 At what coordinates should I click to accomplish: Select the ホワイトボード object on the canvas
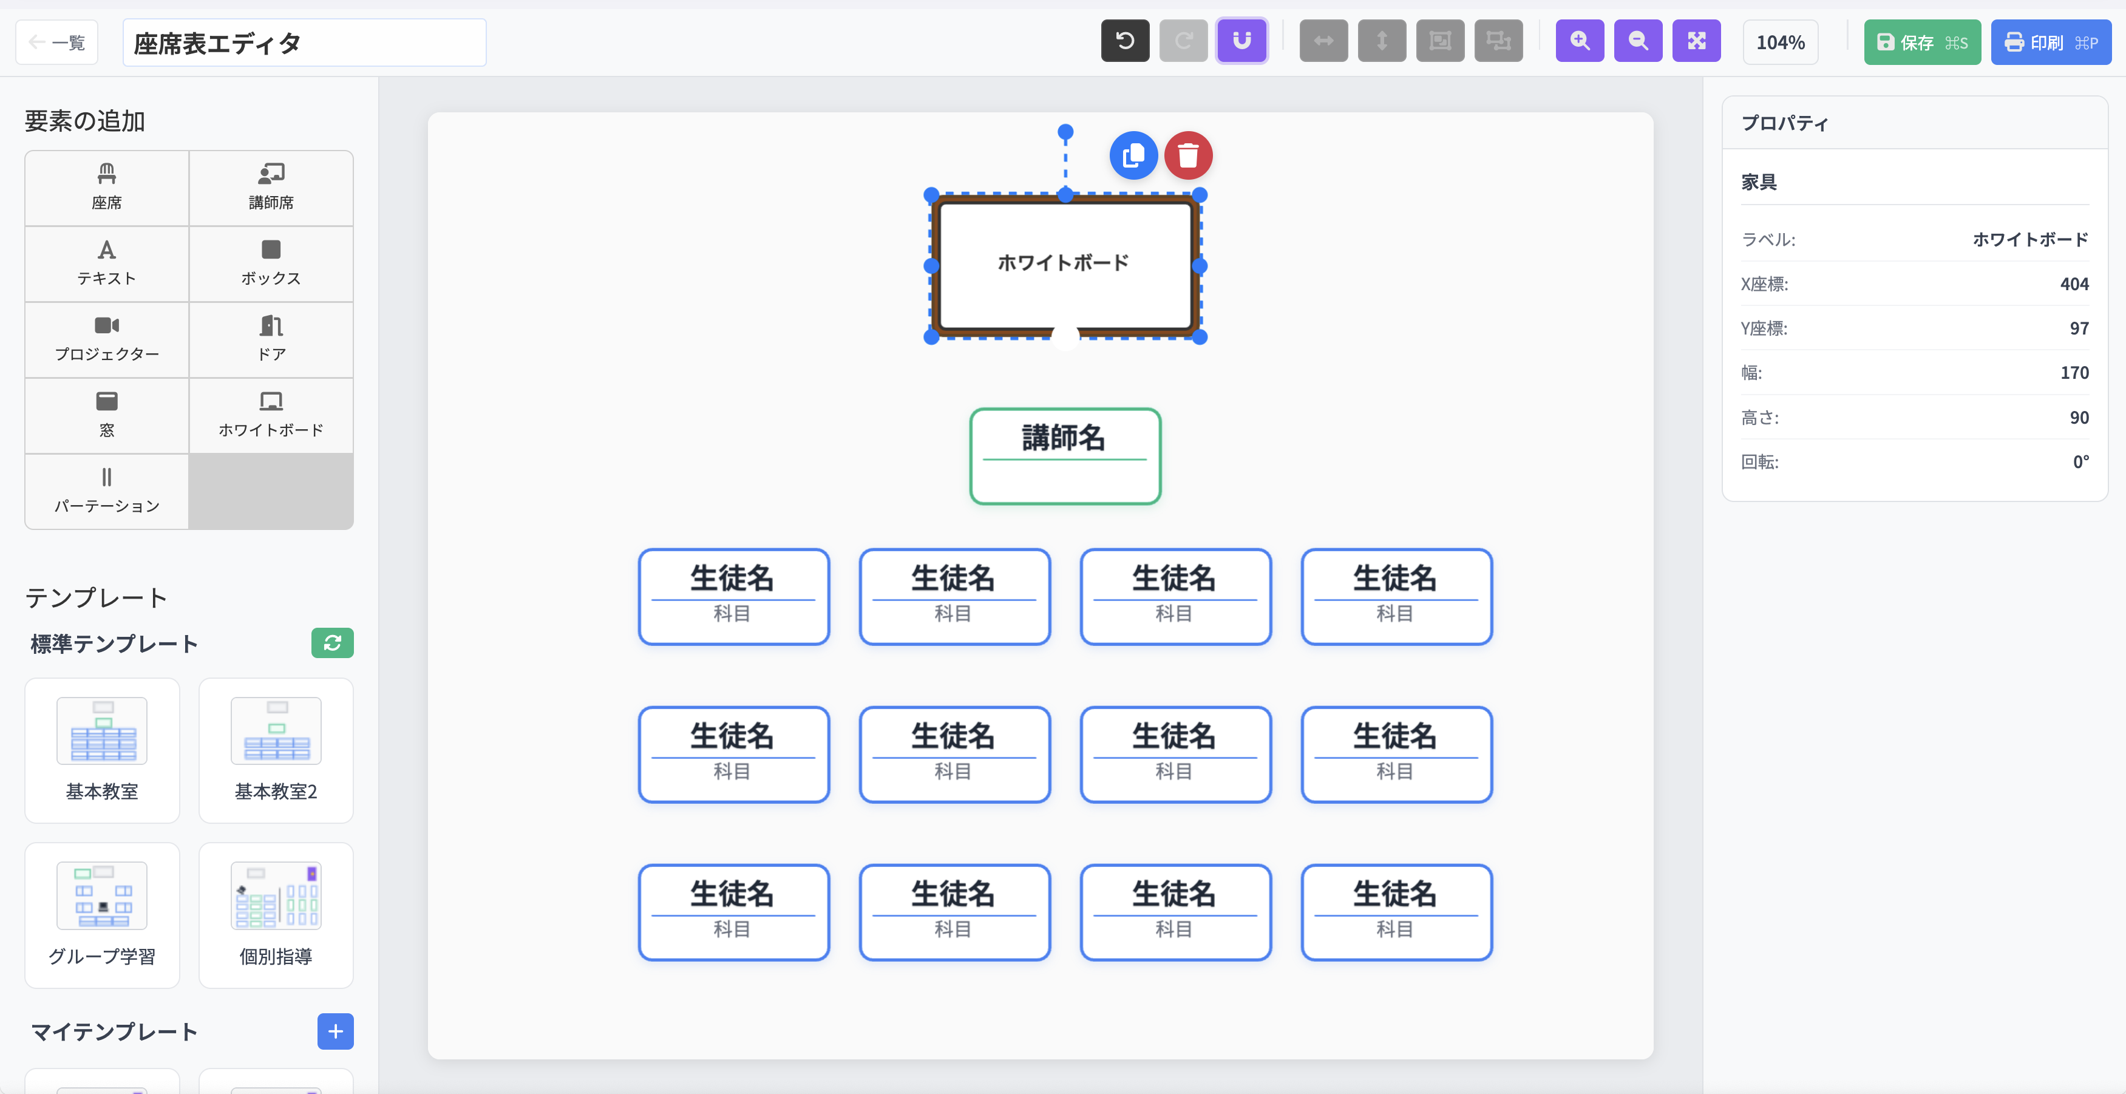click(x=1065, y=265)
